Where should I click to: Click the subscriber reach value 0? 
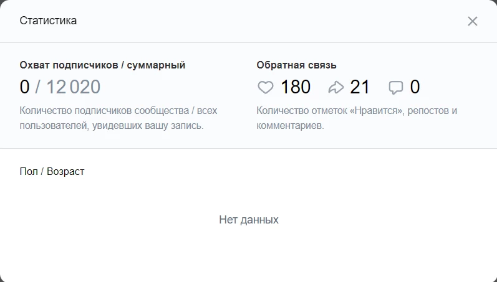24,87
